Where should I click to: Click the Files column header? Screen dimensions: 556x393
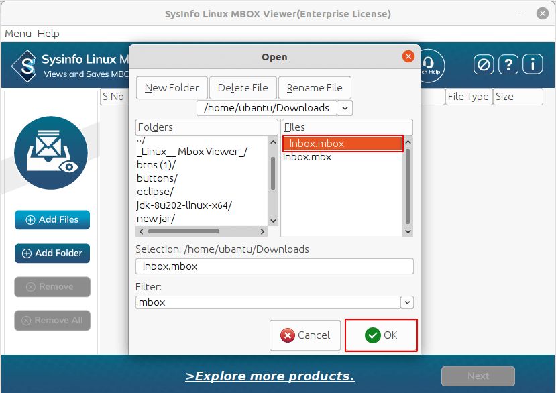click(347, 127)
